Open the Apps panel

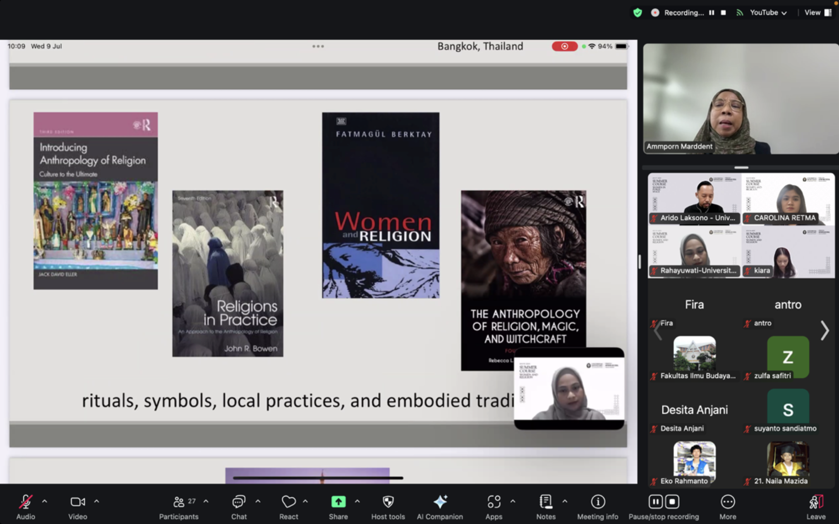pos(494,502)
